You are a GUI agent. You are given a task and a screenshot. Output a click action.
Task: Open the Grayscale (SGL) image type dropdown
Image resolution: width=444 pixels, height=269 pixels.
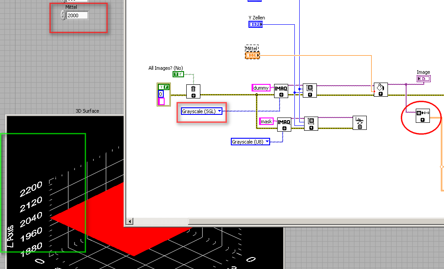pos(202,111)
